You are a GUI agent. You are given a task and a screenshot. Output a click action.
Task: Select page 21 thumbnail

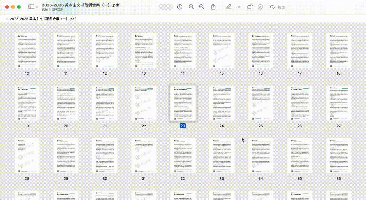tap(105, 103)
